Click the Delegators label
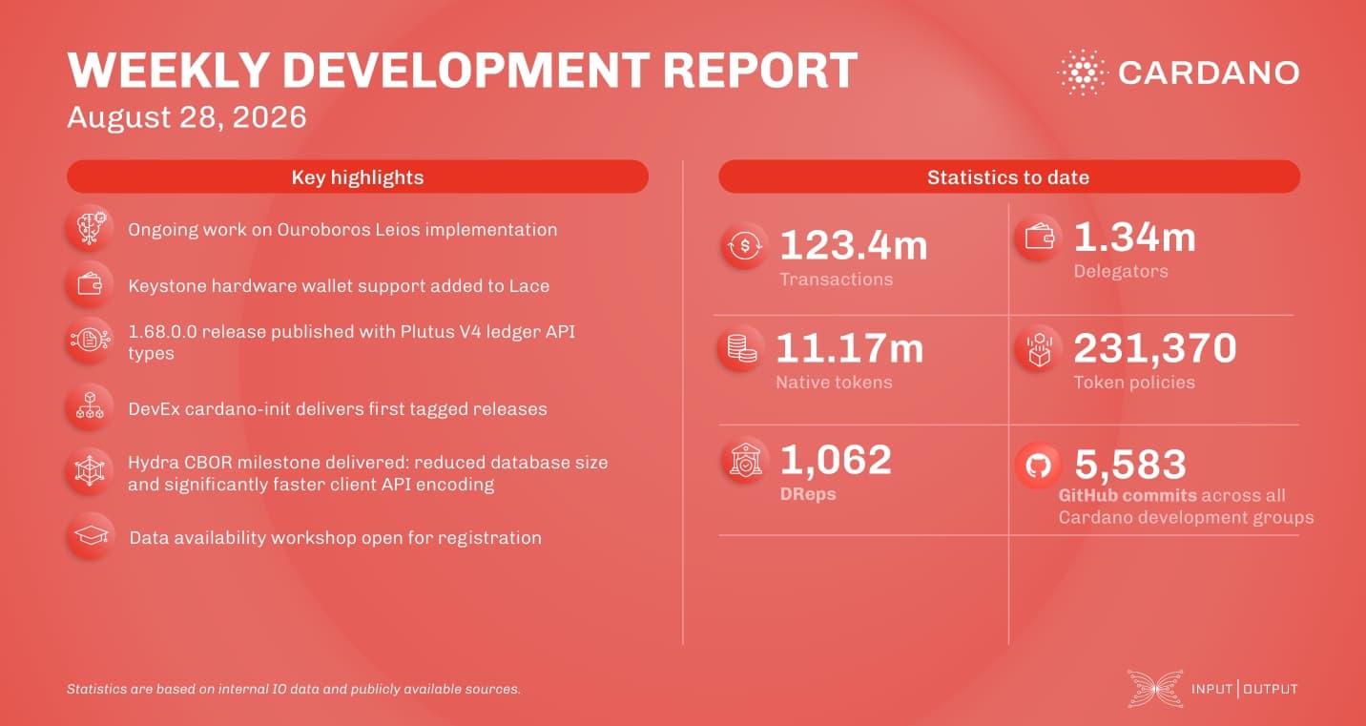 click(1121, 271)
